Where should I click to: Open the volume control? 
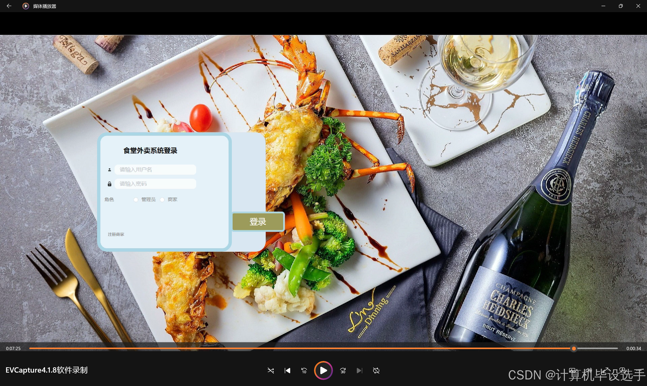[589, 370]
